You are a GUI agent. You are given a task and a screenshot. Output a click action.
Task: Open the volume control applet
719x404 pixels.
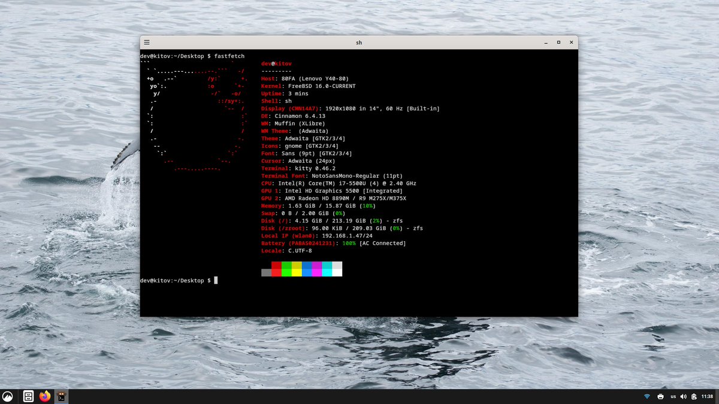pyautogui.click(x=684, y=397)
